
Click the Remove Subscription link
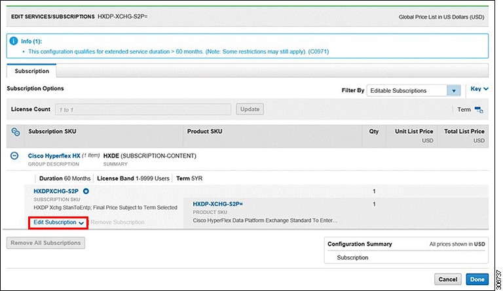coord(117,222)
